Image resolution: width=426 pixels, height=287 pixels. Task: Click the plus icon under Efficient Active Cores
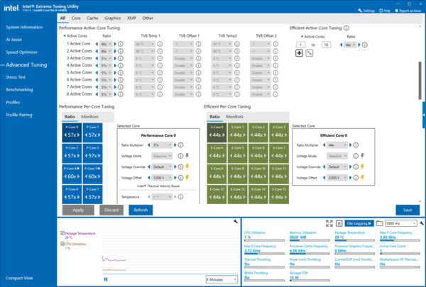[x=299, y=53]
